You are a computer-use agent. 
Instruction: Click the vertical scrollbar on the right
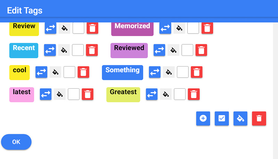[x=275, y=87]
